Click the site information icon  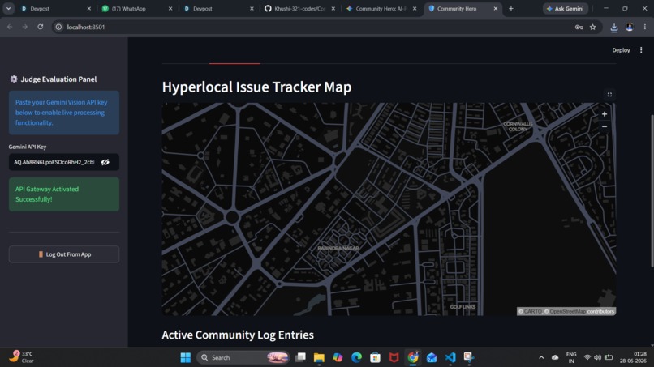58,27
